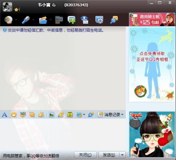Click the search icon in the message toolbar

click(x=91, y=115)
